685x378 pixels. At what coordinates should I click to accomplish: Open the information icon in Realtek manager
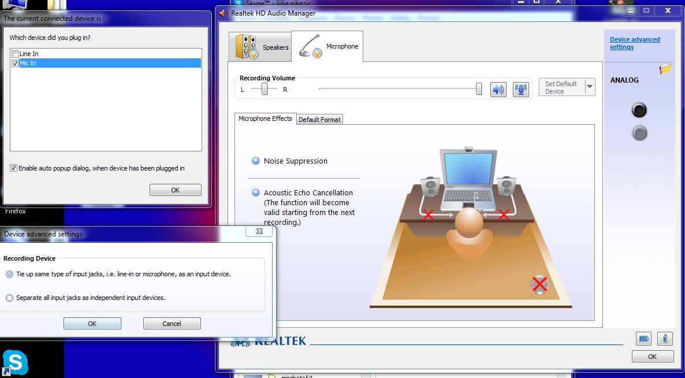[x=664, y=339]
